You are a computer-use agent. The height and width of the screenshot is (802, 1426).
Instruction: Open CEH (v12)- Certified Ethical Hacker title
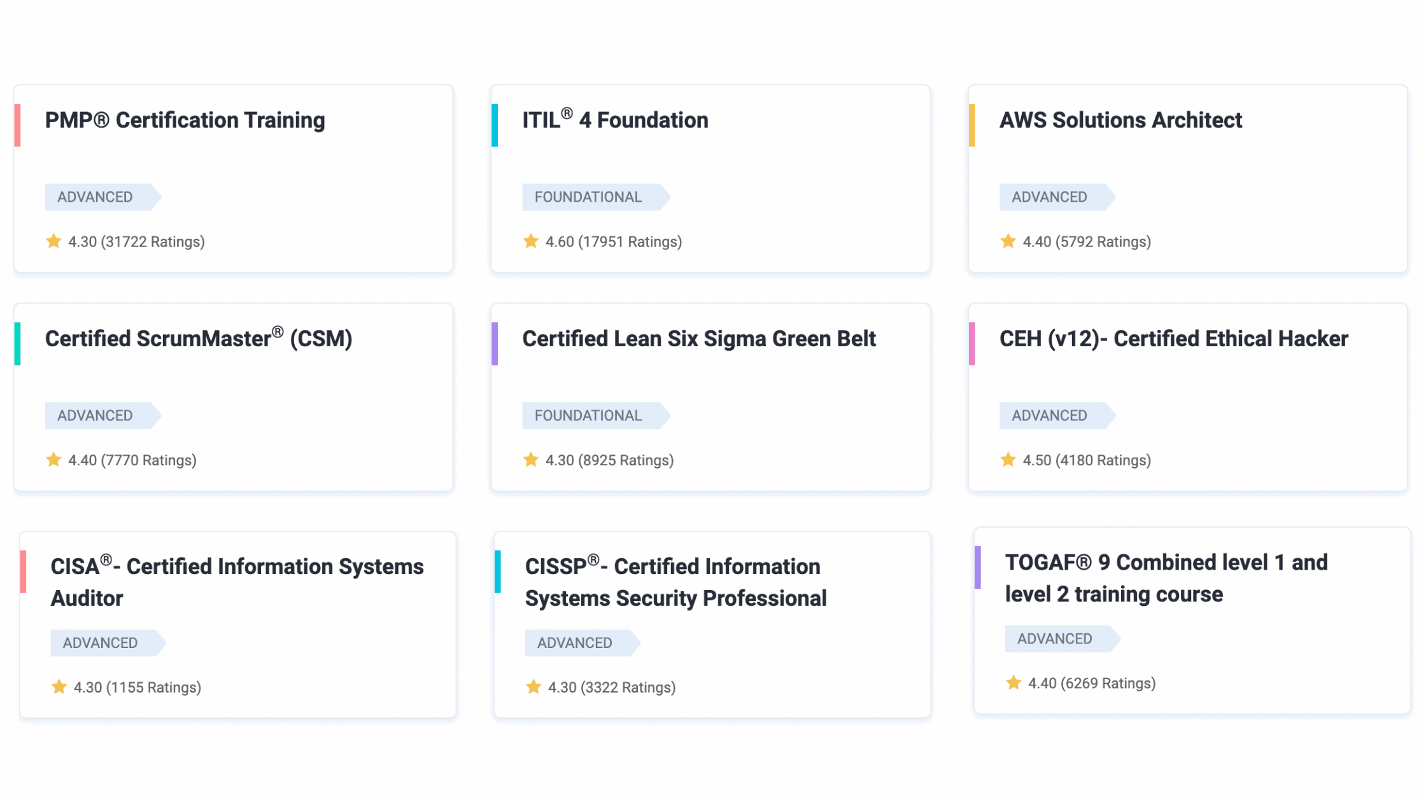tap(1173, 339)
